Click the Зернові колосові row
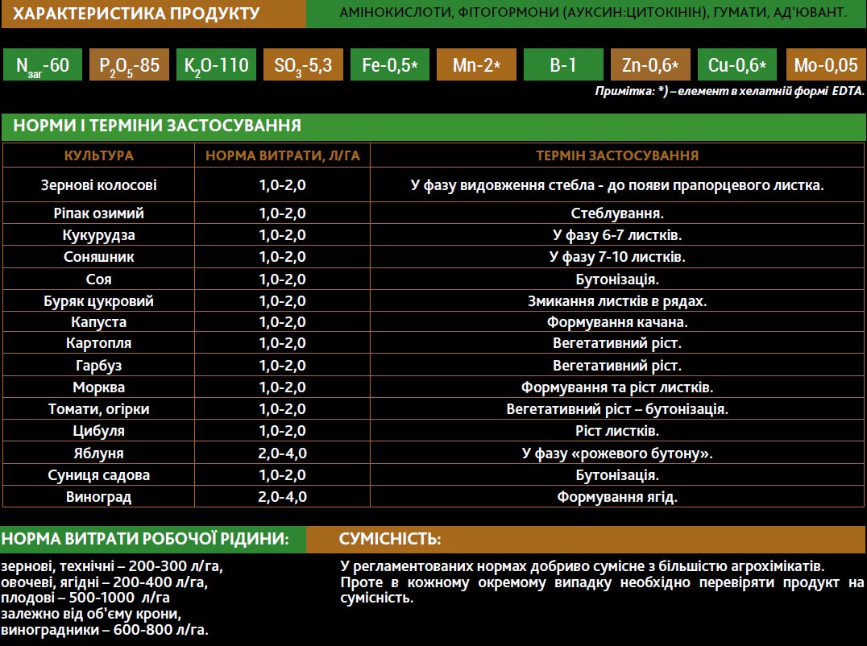 click(x=433, y=184)
